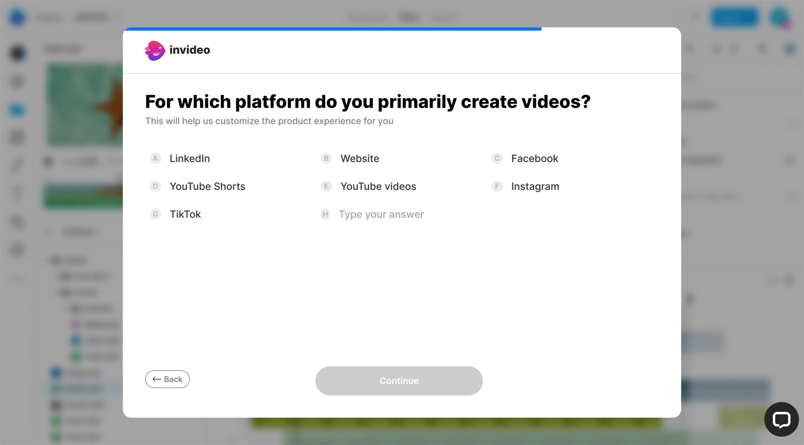Focus the Type your answer field
The image size is (804, 445).
coord(381,214)
